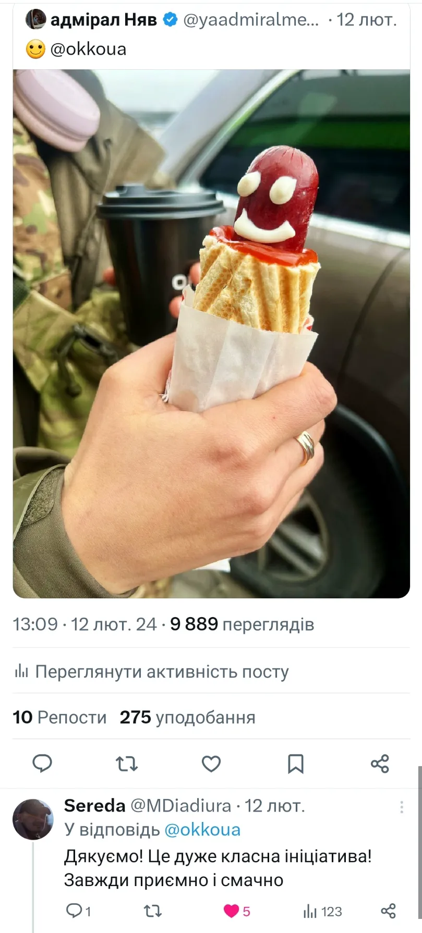Bookmark the main post

click(x=296, y=764)
